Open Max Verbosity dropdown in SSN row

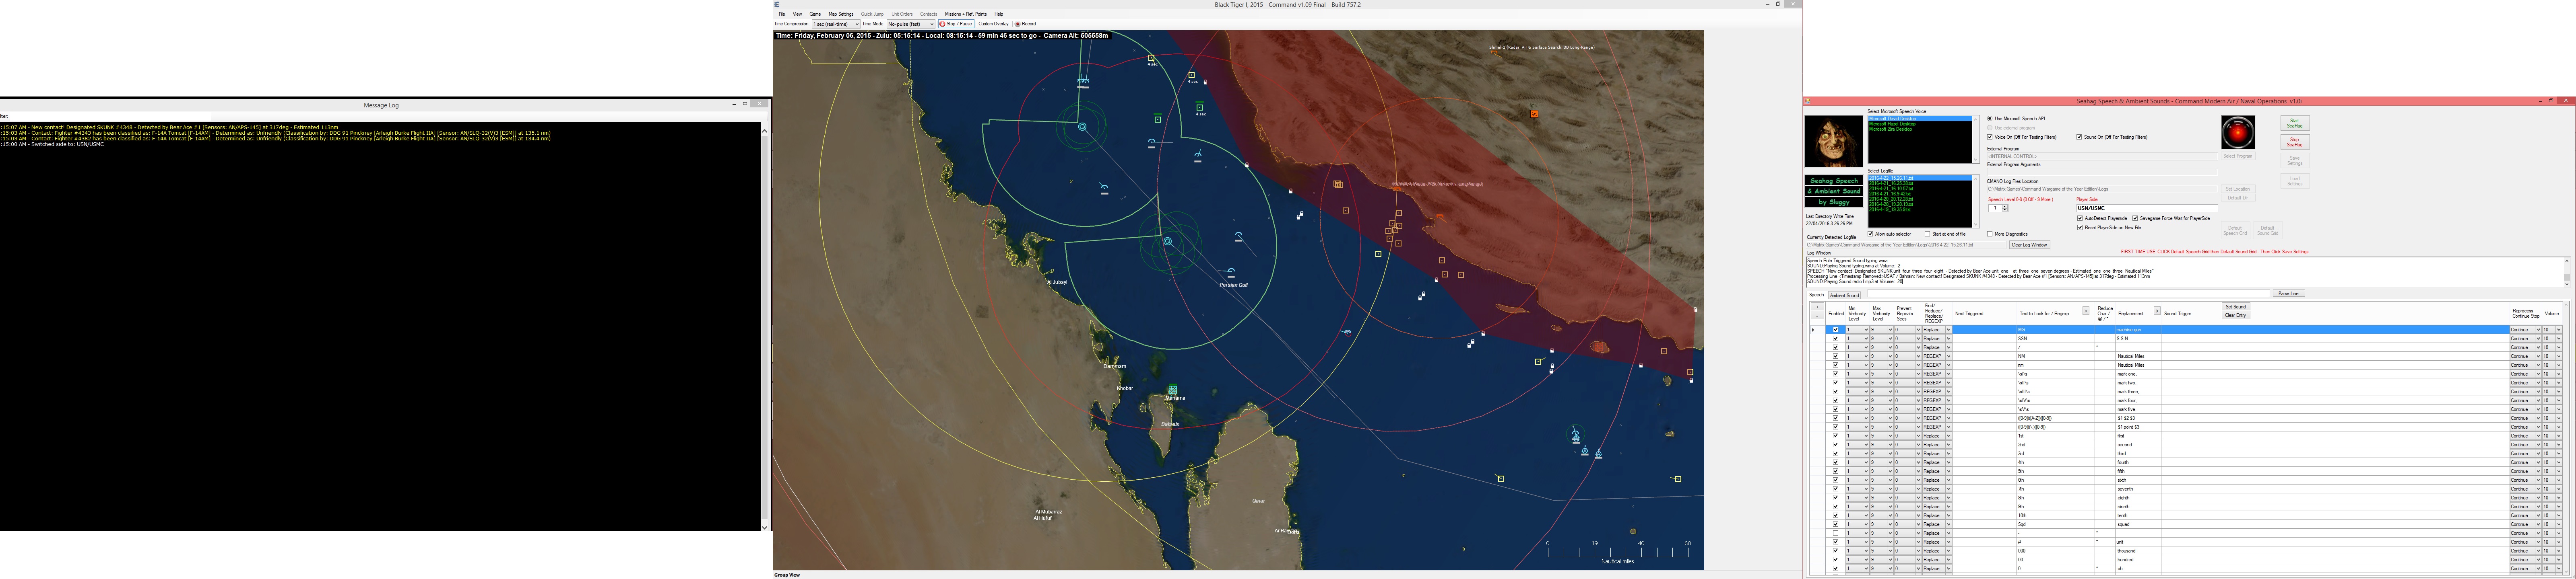1891,339
